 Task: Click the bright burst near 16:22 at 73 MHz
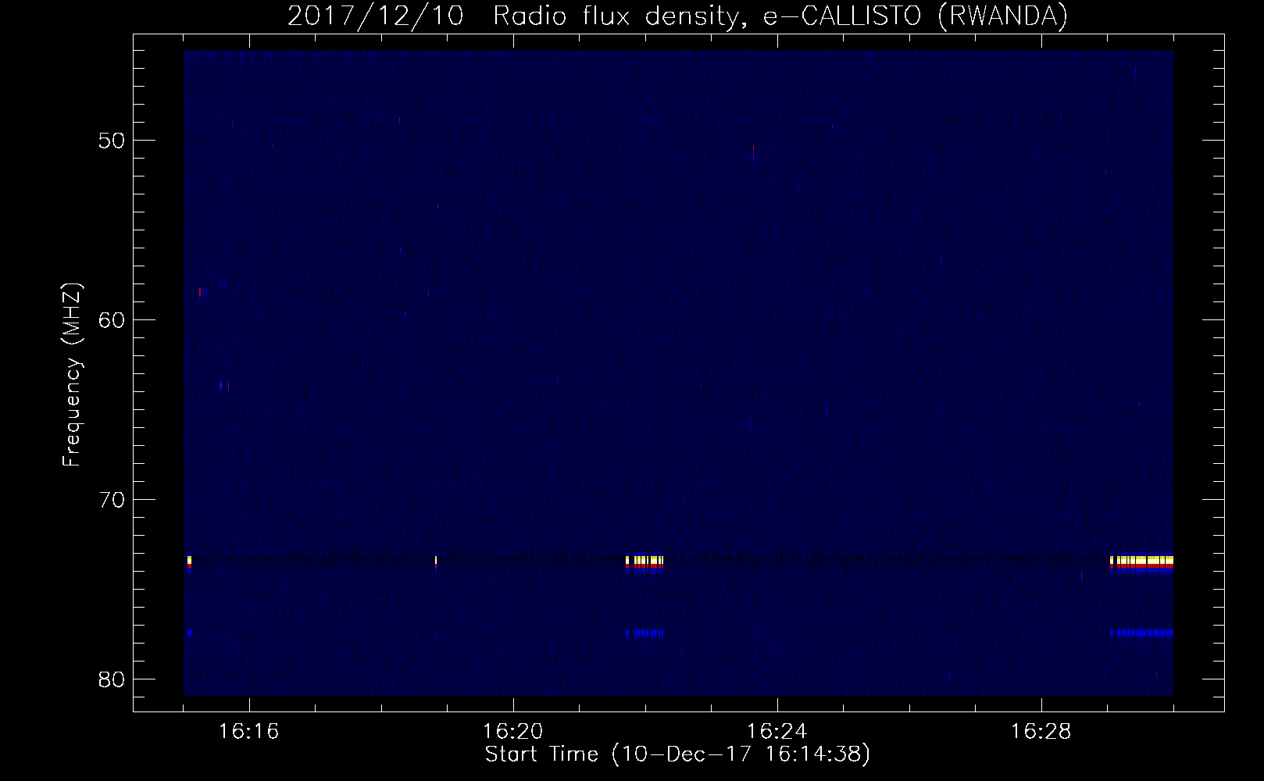[x=644, y=562]
